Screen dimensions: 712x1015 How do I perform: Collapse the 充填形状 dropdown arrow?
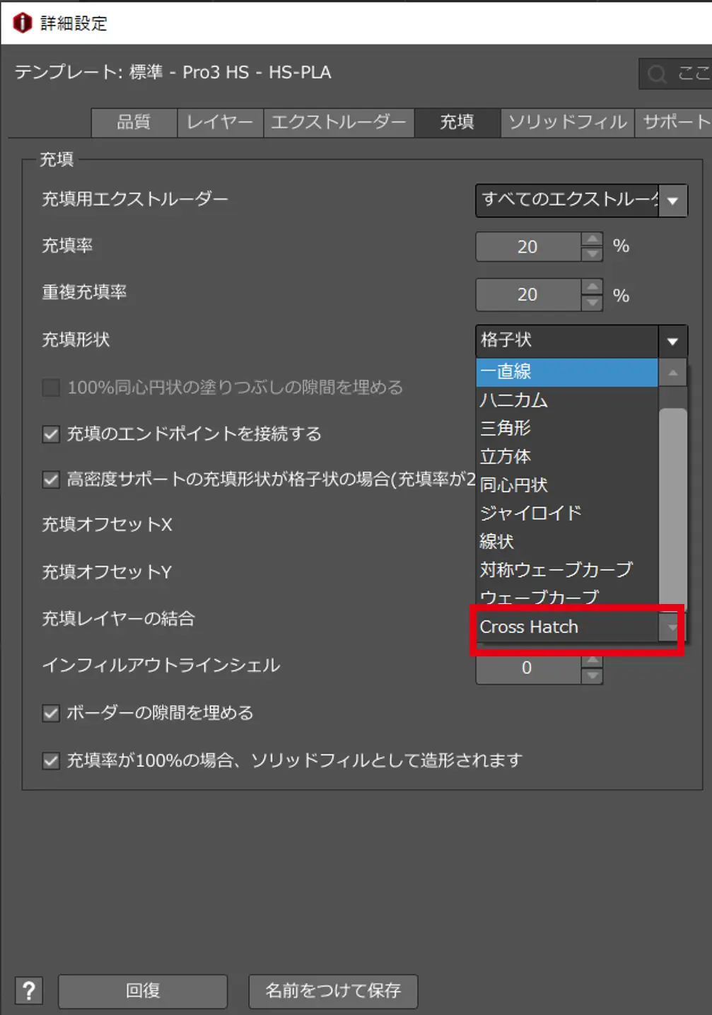(672, 341)
